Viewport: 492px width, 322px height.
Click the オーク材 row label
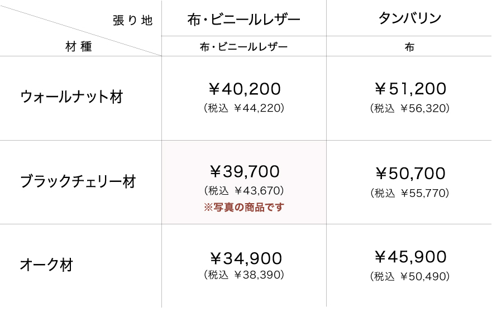tap(46, 265)
